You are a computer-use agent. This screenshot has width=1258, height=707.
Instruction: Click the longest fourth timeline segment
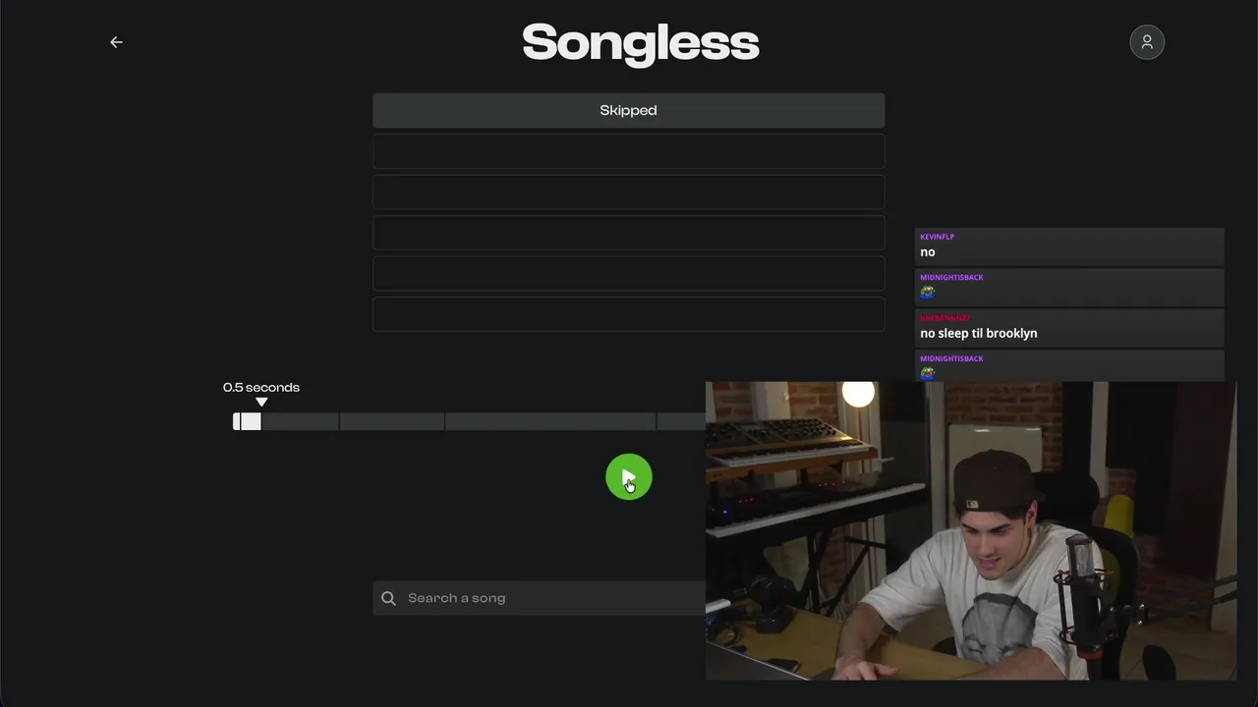tap(550, 421)
